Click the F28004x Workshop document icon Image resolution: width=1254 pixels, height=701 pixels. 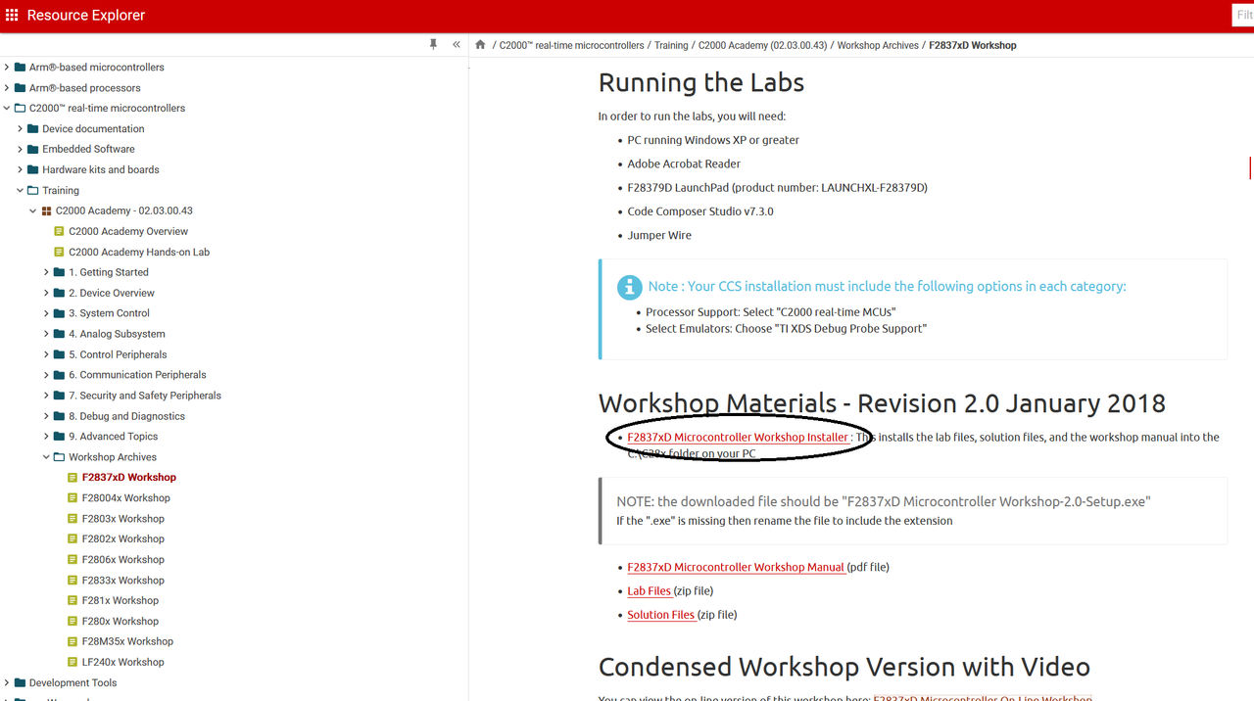point(72,498)
